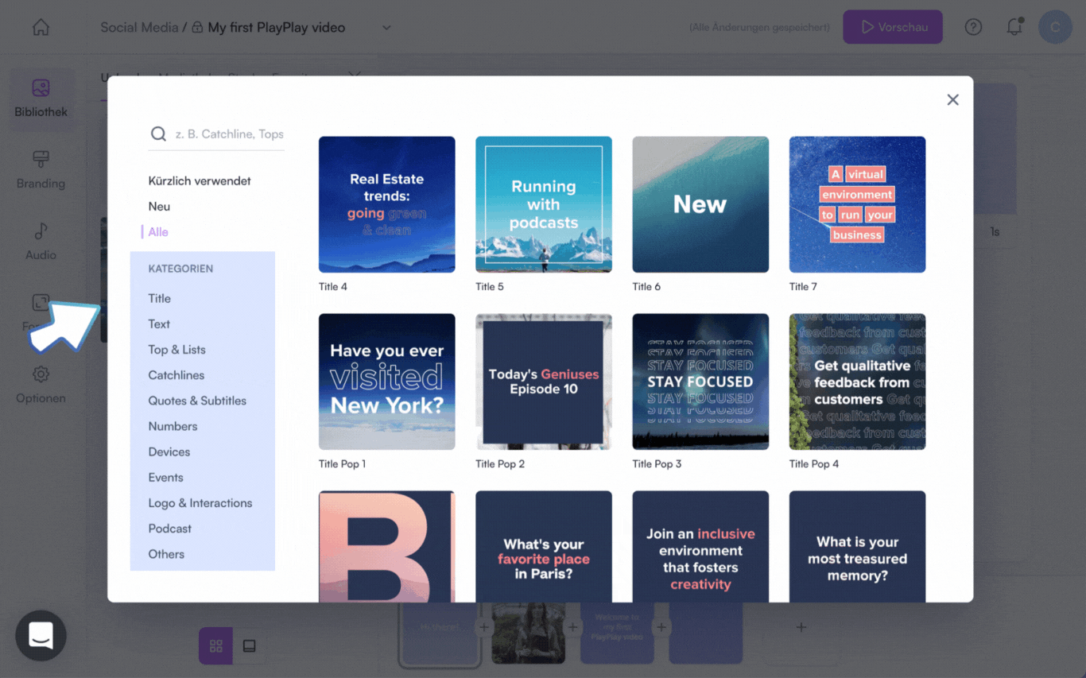Open the Social Media folder breadcrumb
Image resolution: width=1086 pixels, height=678 pixels.
pos(139,27)
